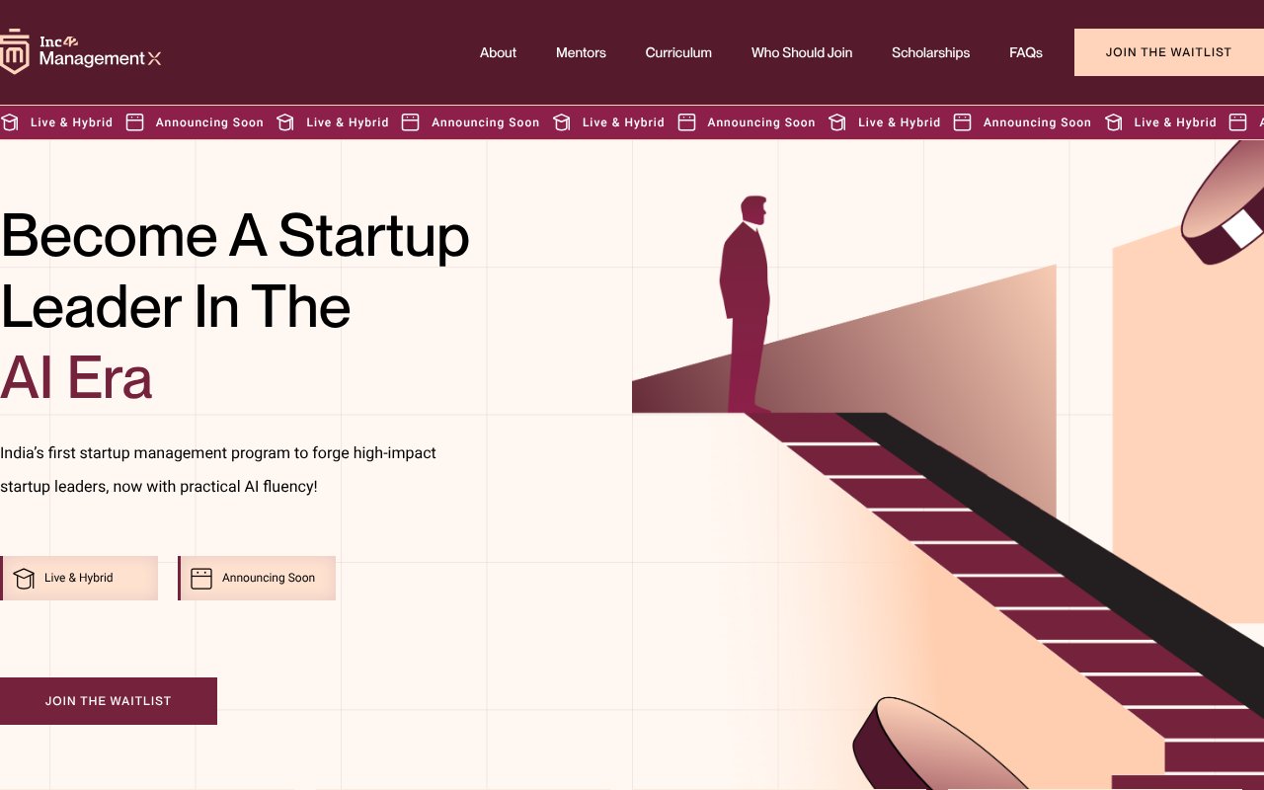Select the calendar icon on the Announcing Soon badge
The width and height of the screenshot is (1264, 790).
click(x=201, y=578)
